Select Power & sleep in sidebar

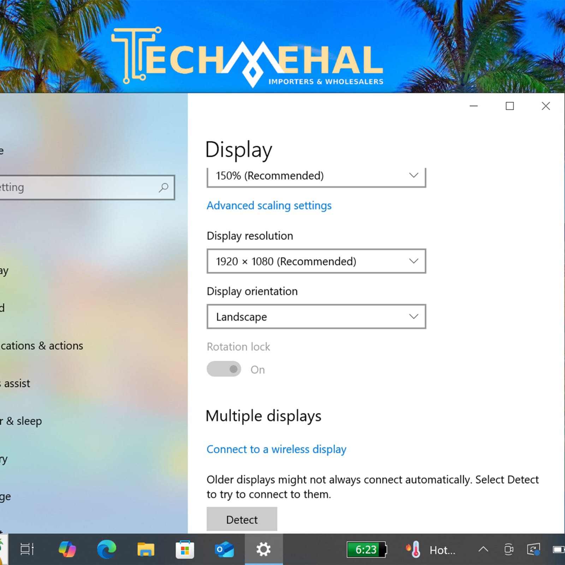click(21, 421)
